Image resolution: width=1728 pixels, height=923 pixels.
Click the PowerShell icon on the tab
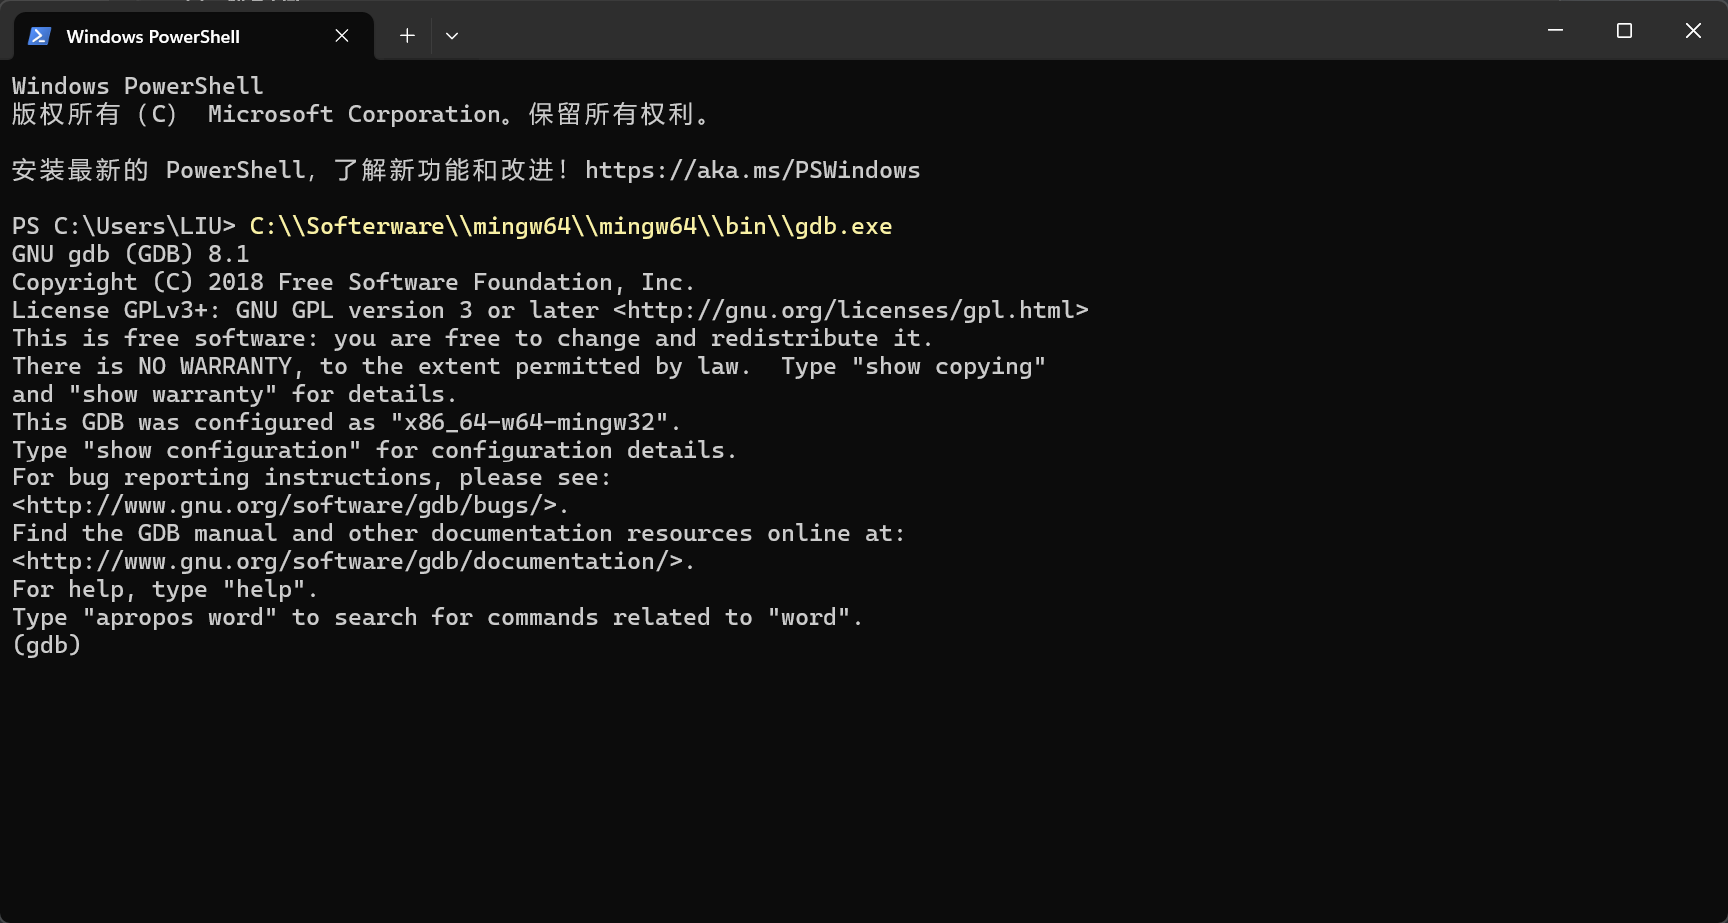point(39,36)
